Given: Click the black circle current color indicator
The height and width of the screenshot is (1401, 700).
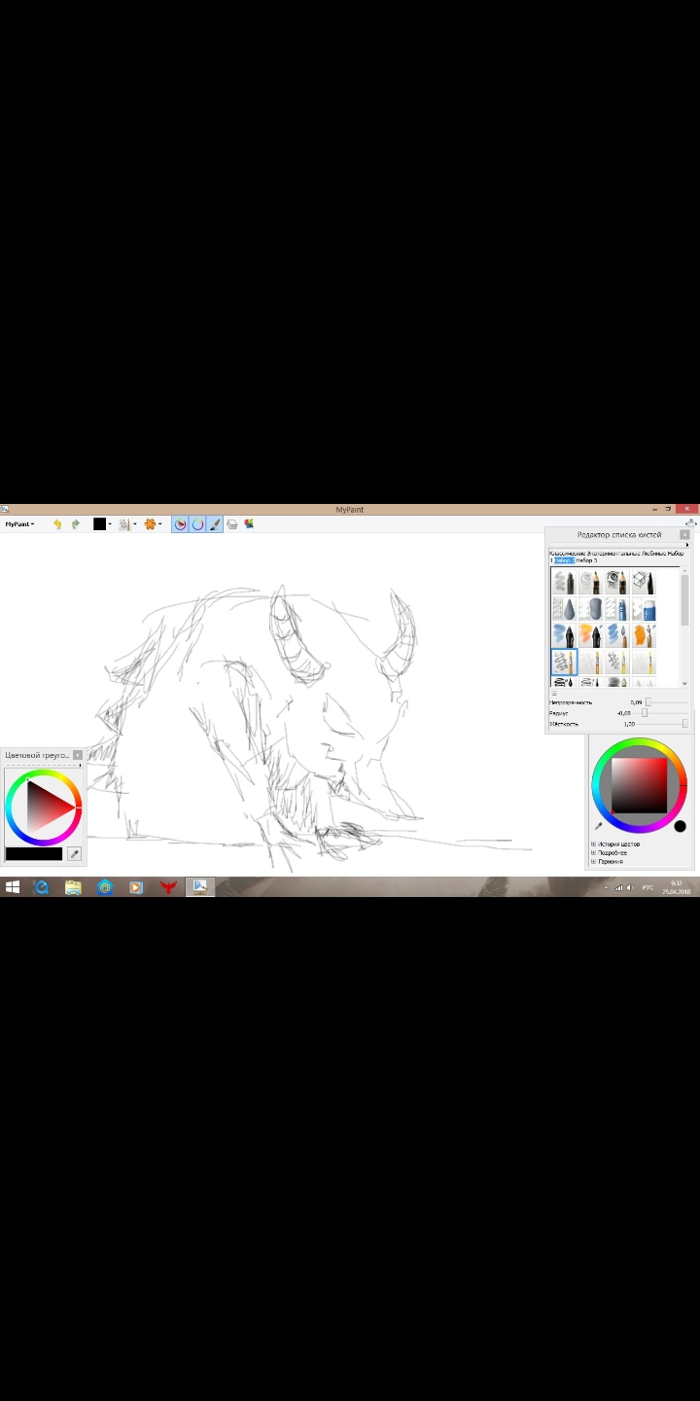Looking at the screenshot, I should (x=680, y=826).
